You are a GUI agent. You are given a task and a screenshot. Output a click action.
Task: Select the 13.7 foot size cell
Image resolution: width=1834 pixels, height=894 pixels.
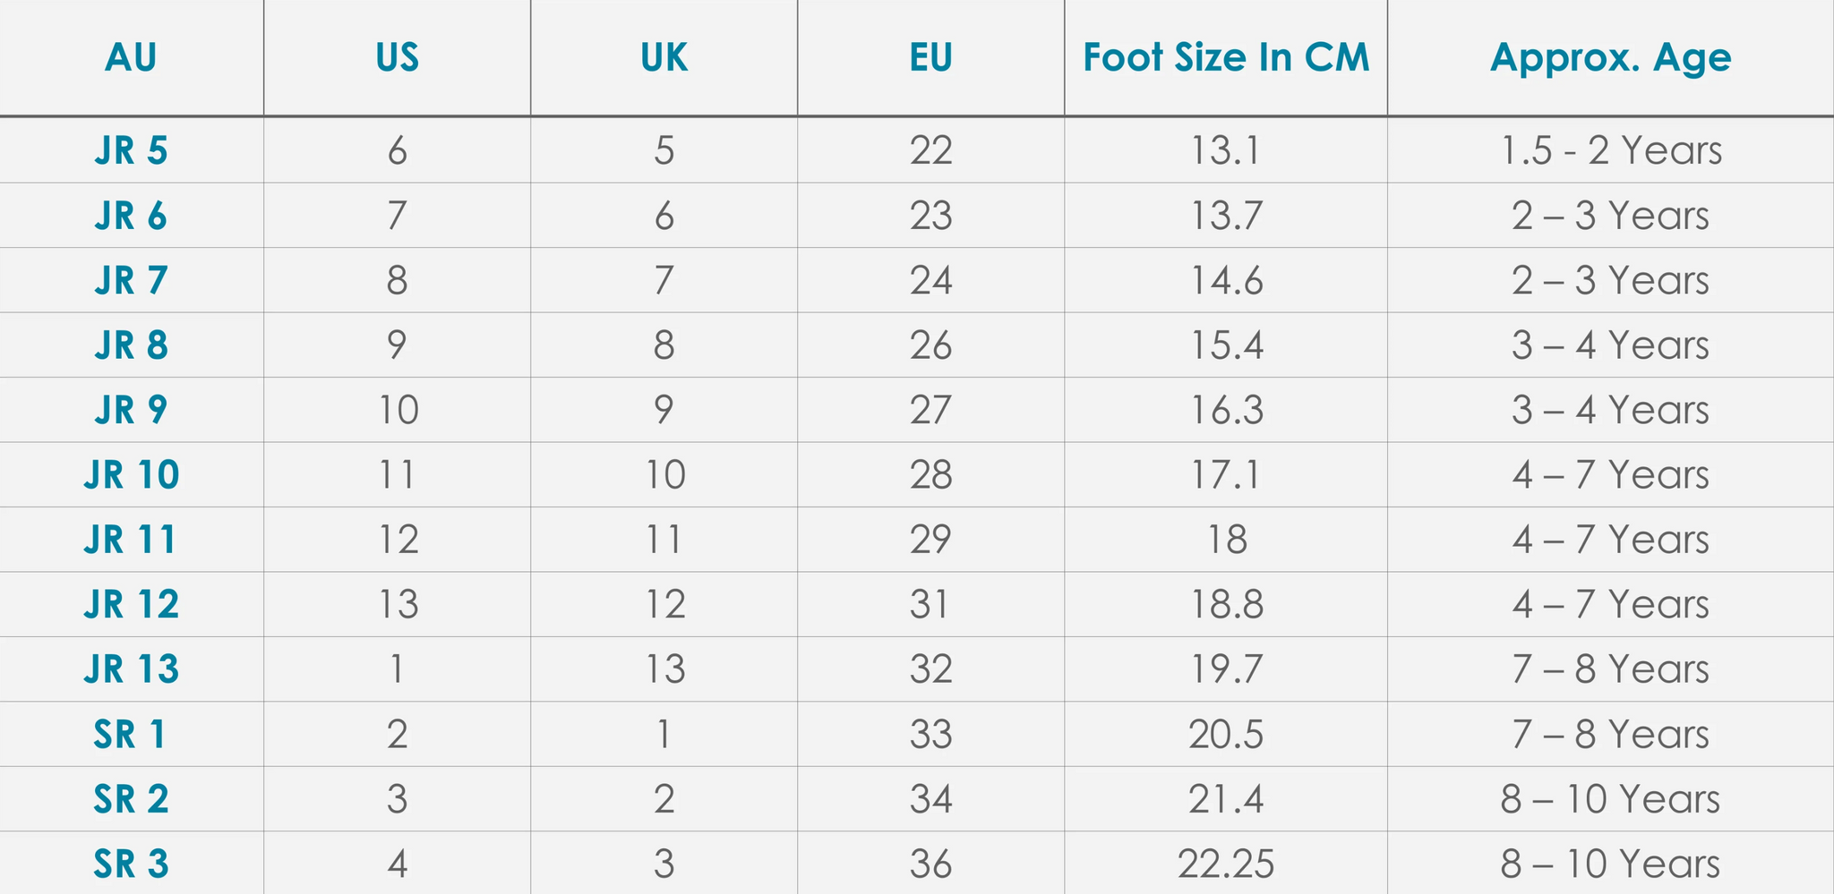coord(1226,216)
